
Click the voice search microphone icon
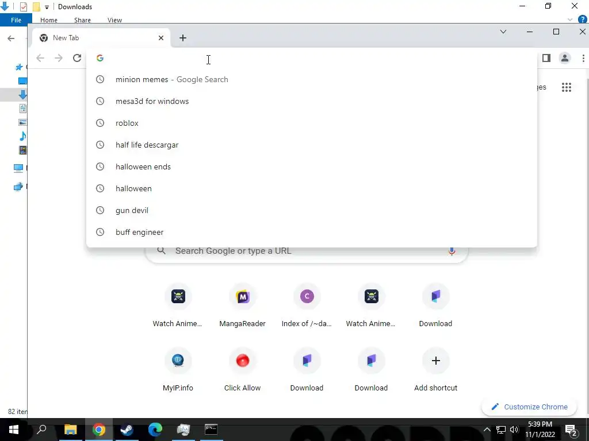pos(452,251)
